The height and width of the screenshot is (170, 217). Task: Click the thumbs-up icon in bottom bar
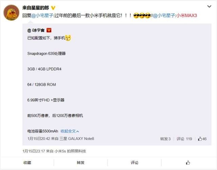click(188, 163)
